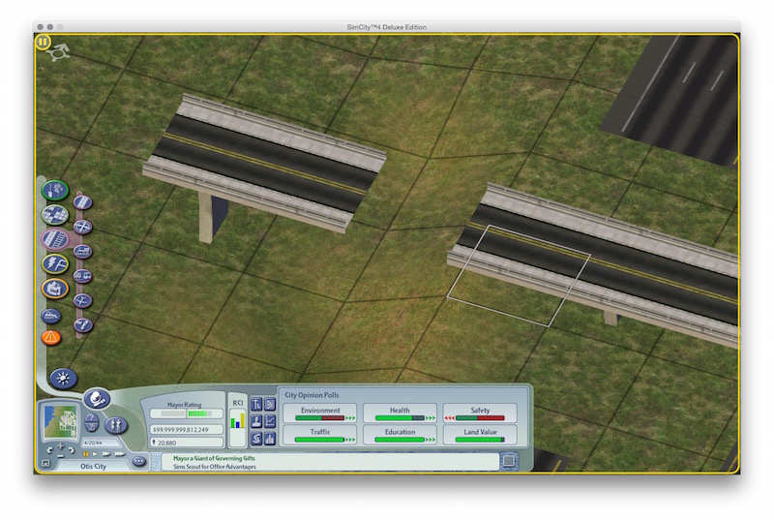
Task: Click the City Opinion Polls header
Action: click(x=312, y=395)
